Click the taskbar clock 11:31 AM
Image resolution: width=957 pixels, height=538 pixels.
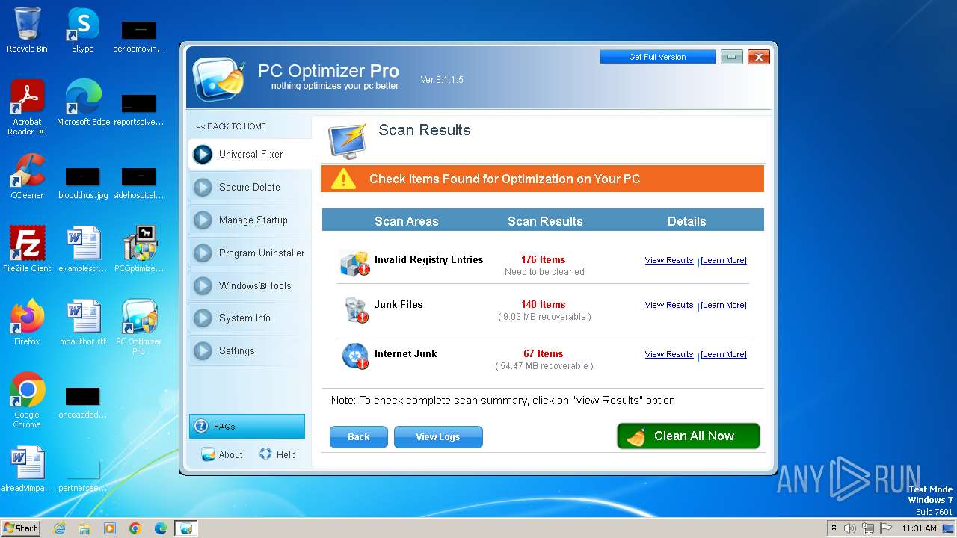(x=919, y=528)
